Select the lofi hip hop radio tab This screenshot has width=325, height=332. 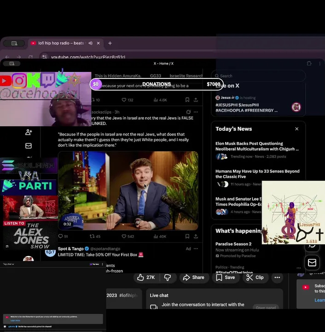click(x=66, y=43)
